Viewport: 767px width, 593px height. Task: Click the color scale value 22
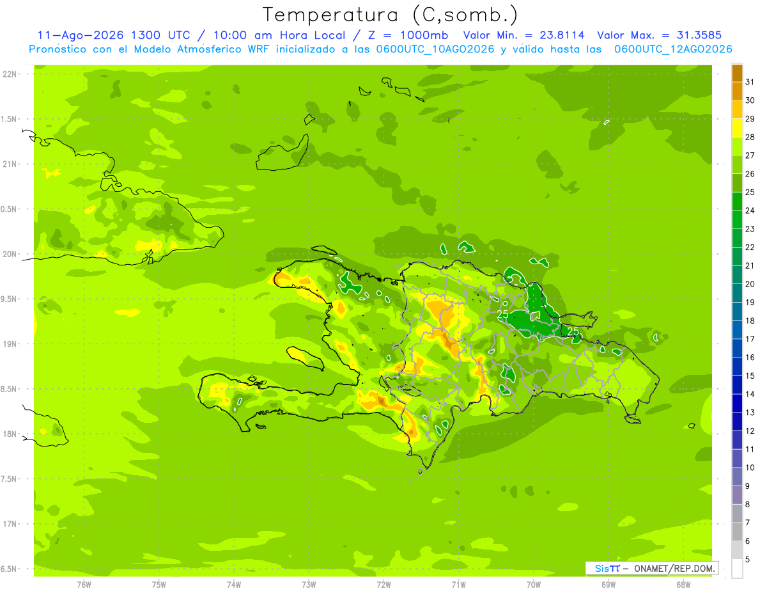tap(750, 248)
